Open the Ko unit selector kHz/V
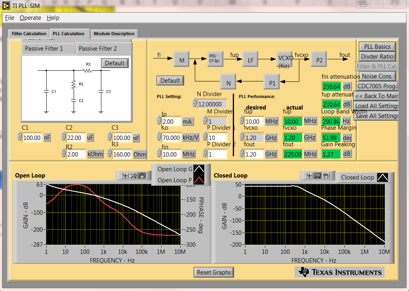The image size is (409, 291). pyautogui.click(x=190, y=138)
